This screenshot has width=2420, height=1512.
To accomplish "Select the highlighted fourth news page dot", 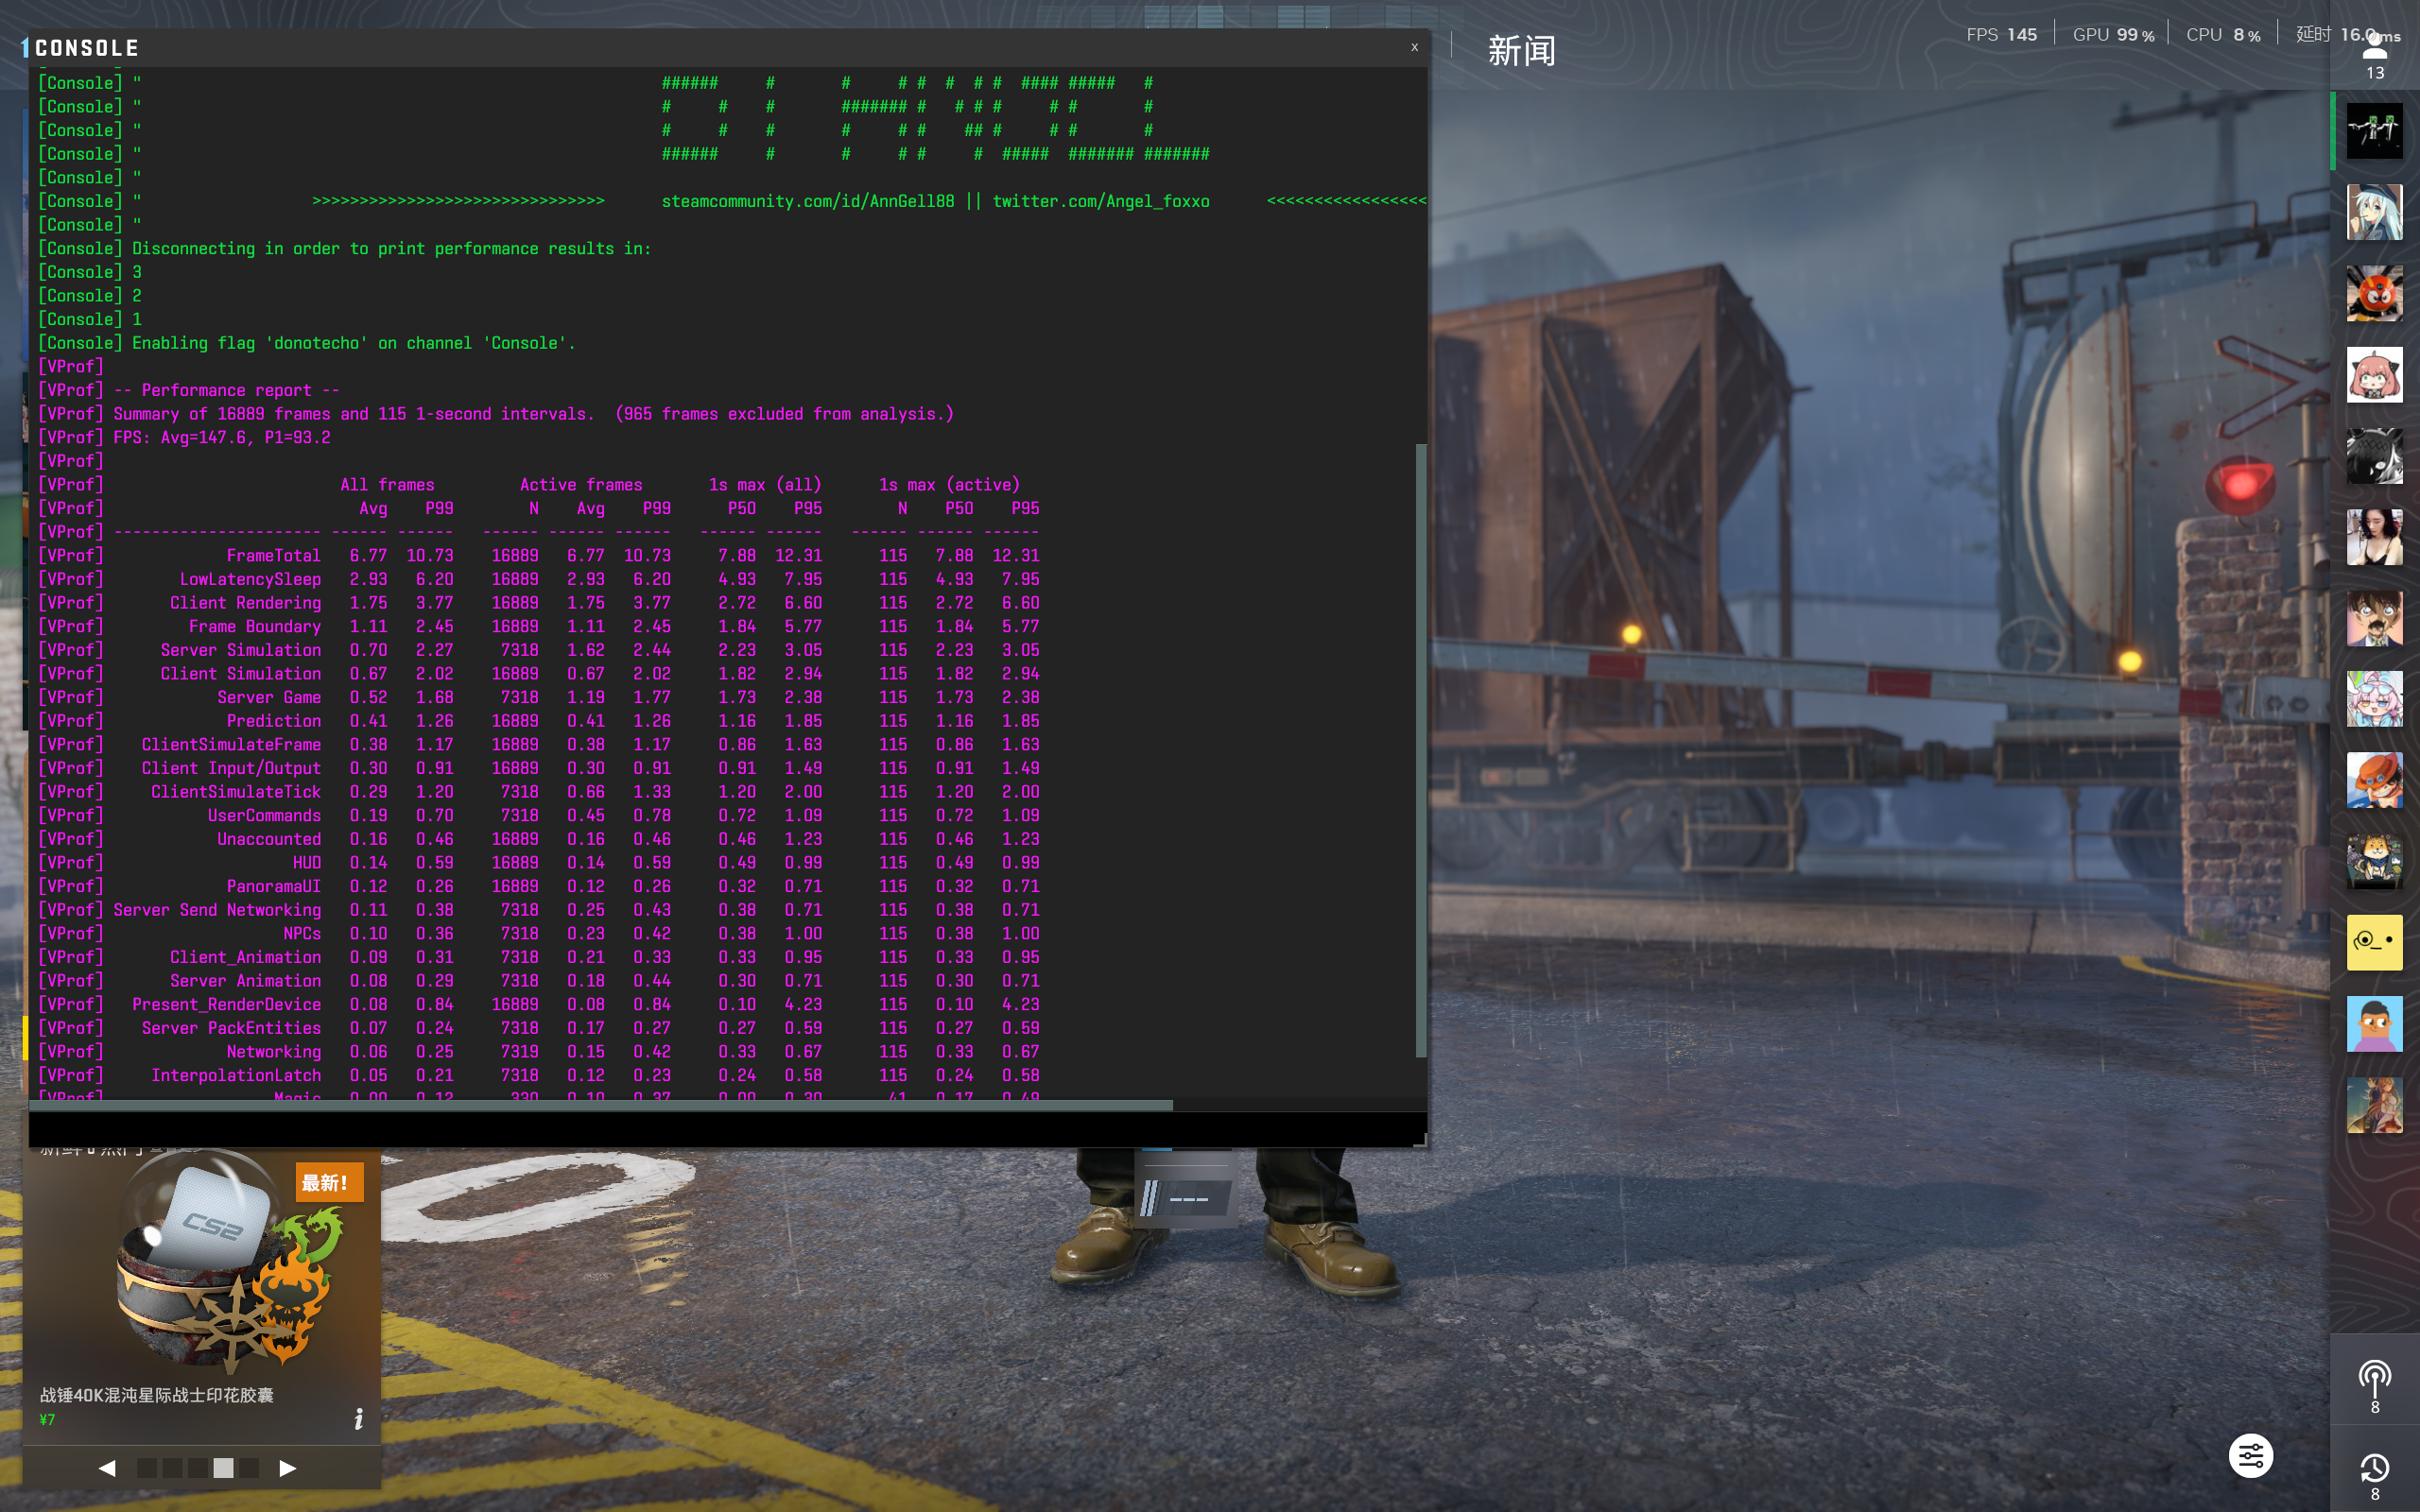I will tap(224, 1468).
